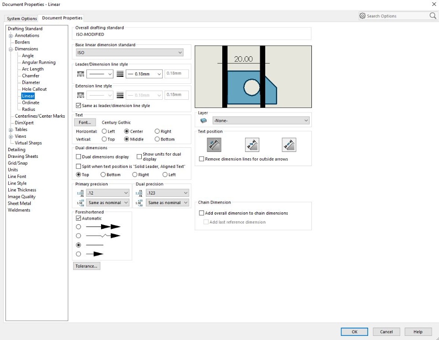Select the zigzag arrow foreshortened style
This screenshot has width=439, height=340.
[x=78, y=236]
